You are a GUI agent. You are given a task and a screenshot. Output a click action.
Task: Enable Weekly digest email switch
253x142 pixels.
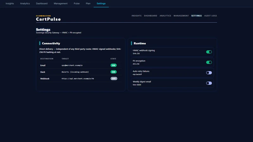209,83
